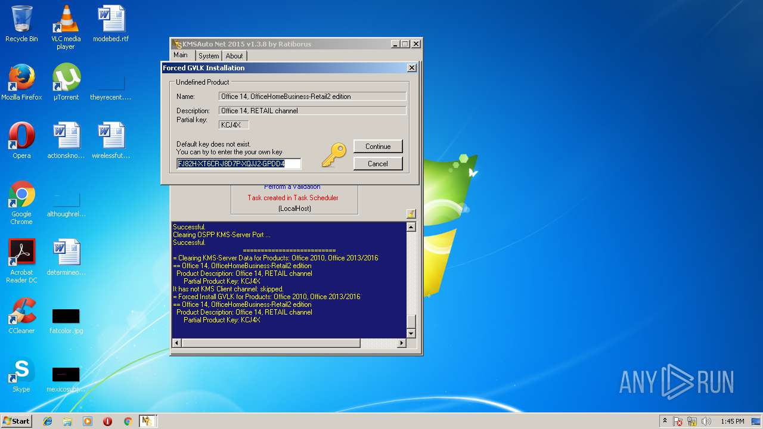Click 'Task created in Task Scheduler' text

point(293,198)
